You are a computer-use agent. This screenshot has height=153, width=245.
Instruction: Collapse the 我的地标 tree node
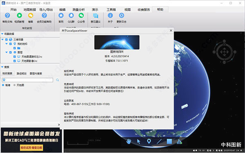pyautogui.click(x=7, y=44)
